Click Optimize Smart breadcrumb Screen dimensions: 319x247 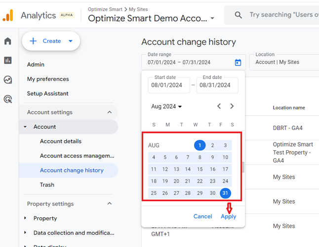pyautogui.click(x=105, y=9)
